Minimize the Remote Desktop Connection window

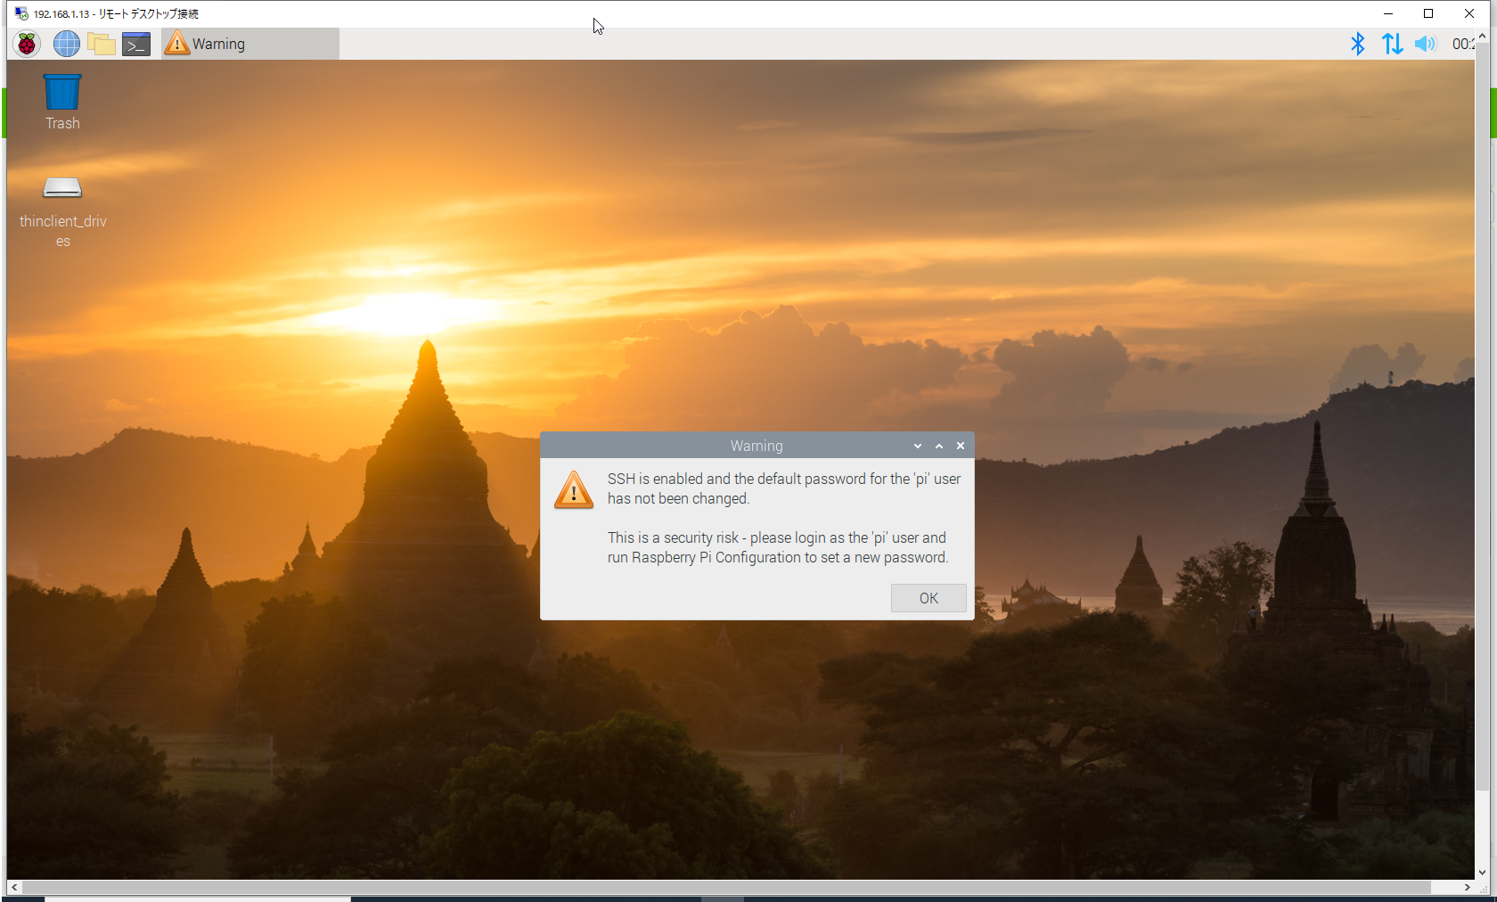pos(1387,13)
